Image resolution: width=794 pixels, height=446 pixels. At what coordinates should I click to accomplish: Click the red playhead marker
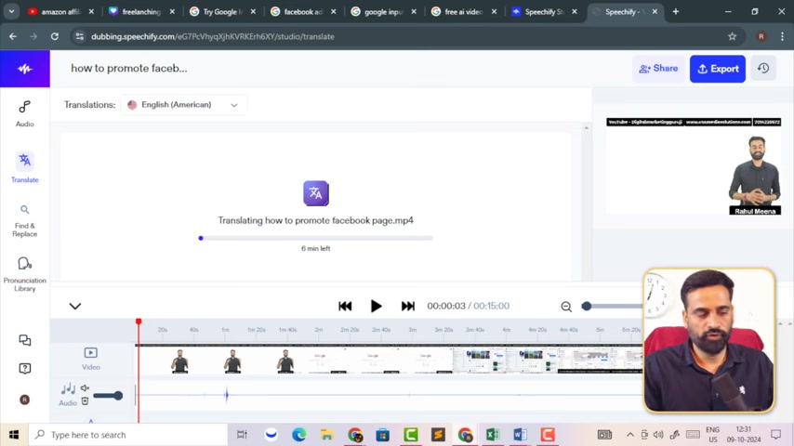tap(139, 321)
